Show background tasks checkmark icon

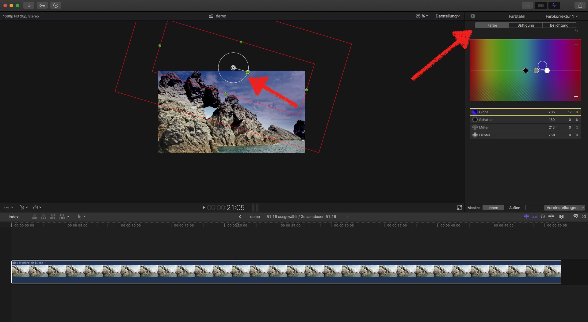click(56, 6)
